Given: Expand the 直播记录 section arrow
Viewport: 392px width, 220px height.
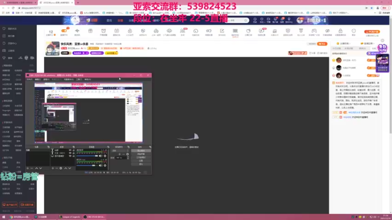Looking at the screenshot, I should click(374, 44).
